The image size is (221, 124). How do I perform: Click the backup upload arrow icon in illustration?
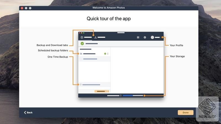point(82,37)
